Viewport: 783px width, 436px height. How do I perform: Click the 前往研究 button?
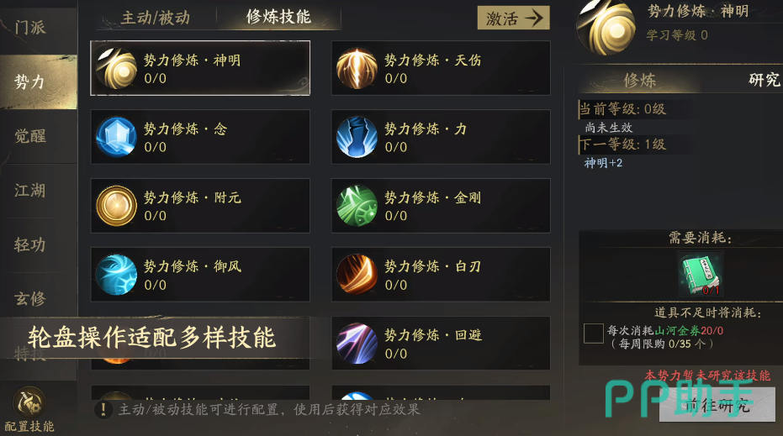[x=717, y=405]
